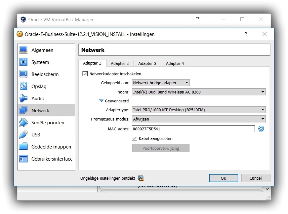The width and height of the screenshot is (288, 214).
Task: Click the Netwerk heading text
Action: point(93,50)
